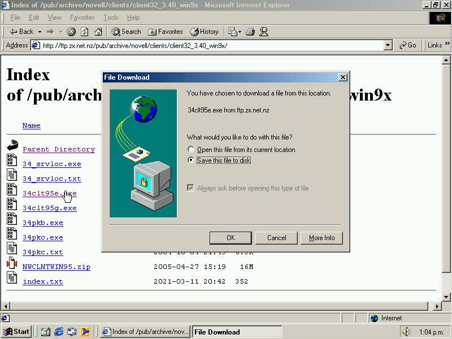Open the Forward history dropdown arrow
452x339 pixels.
(x=60, y=32)
